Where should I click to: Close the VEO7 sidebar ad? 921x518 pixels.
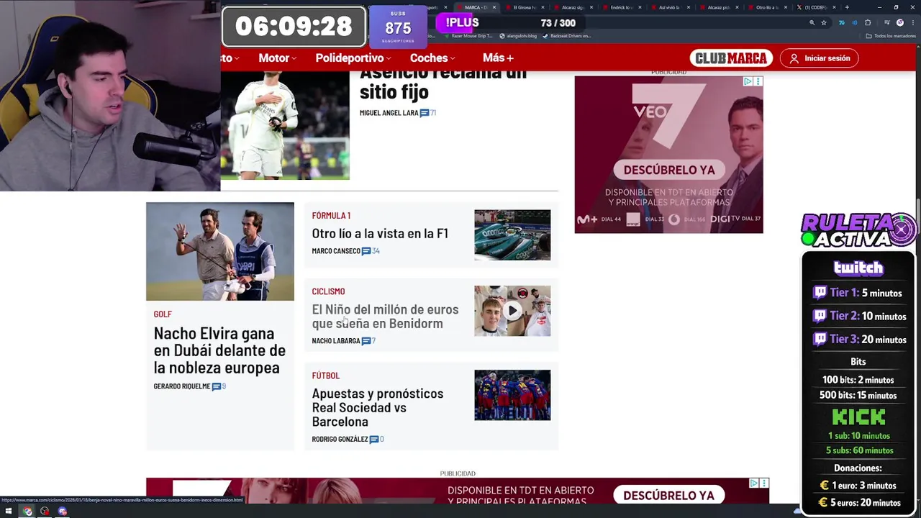[758, 81]
